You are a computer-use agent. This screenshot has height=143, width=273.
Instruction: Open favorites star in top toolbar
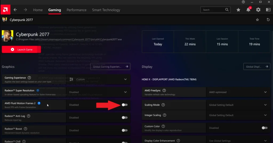(238, 10)
